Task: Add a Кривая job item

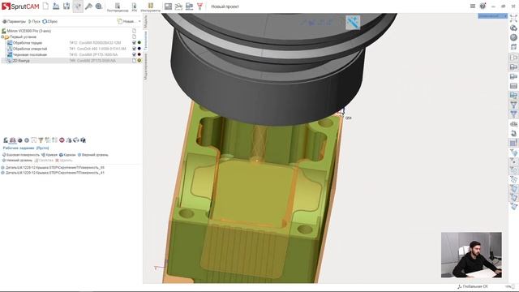Action: coord(49,155)
